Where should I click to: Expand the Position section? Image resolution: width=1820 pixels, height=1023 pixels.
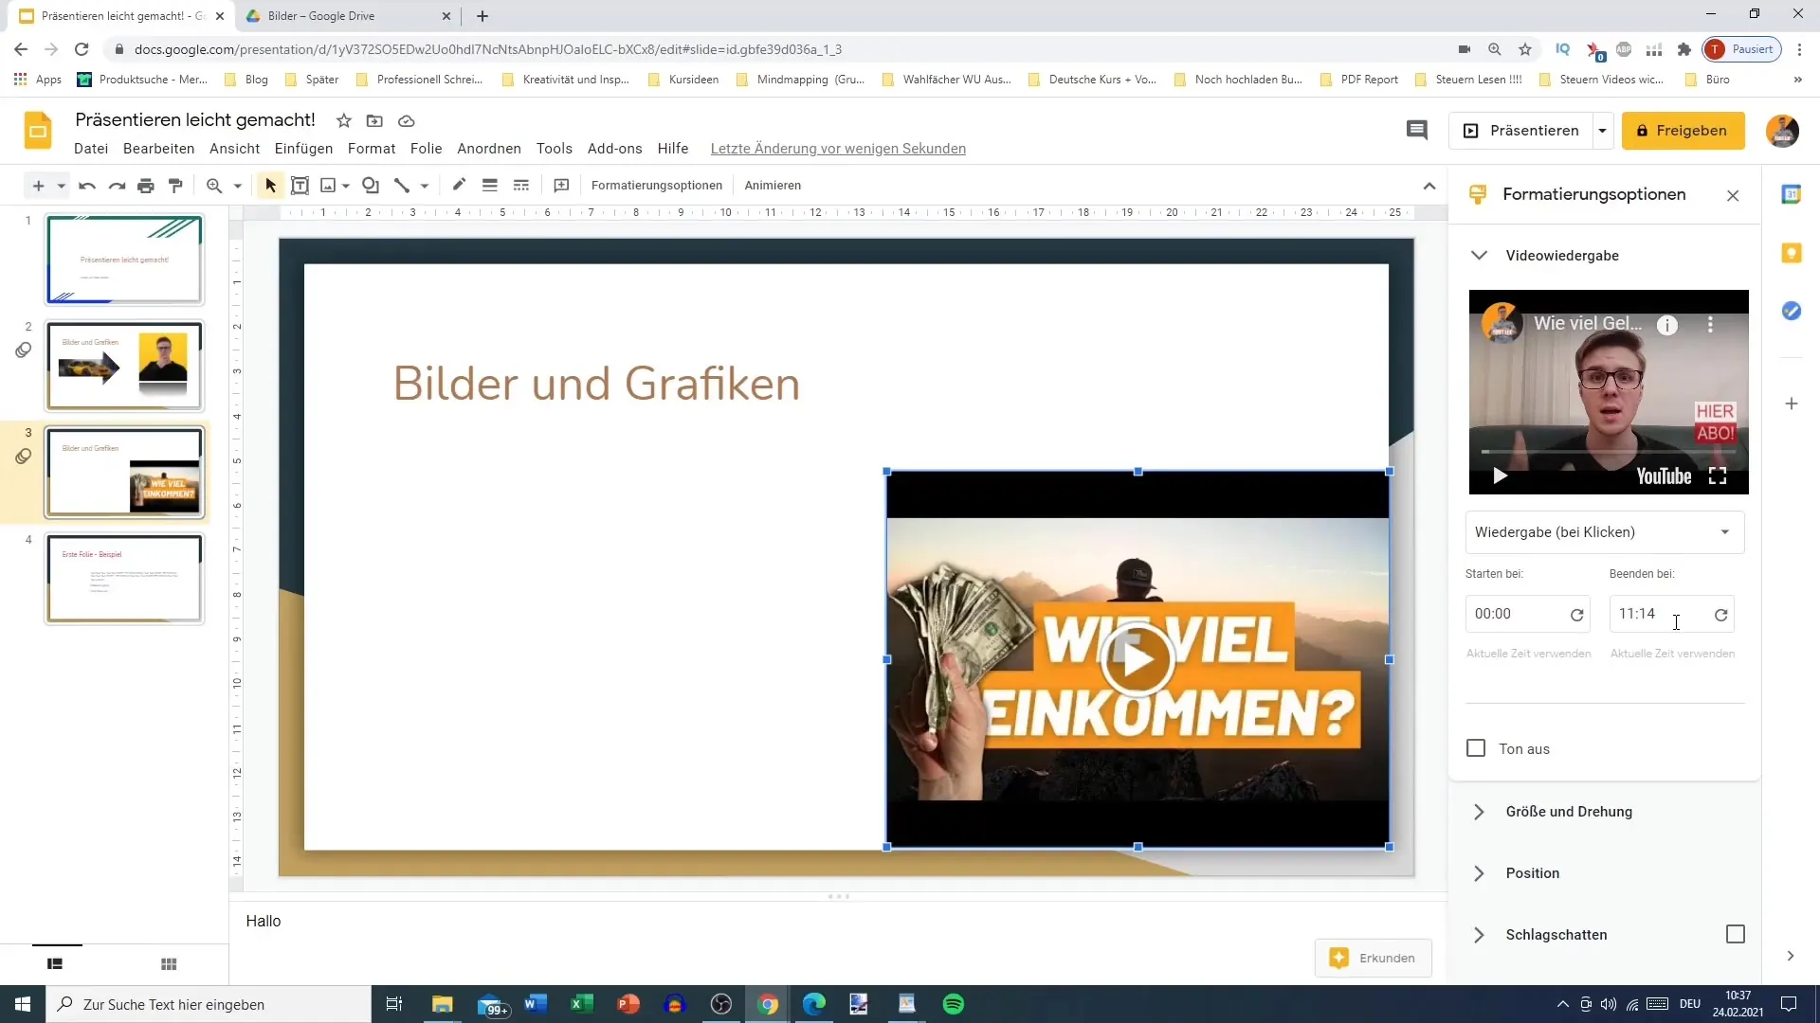point(1479,873)
